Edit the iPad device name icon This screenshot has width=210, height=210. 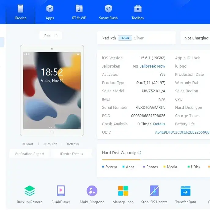pos(56,36)
